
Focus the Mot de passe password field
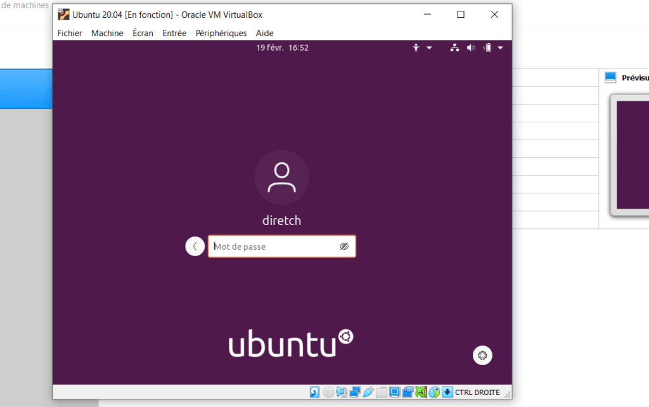[x=282, y=247]
